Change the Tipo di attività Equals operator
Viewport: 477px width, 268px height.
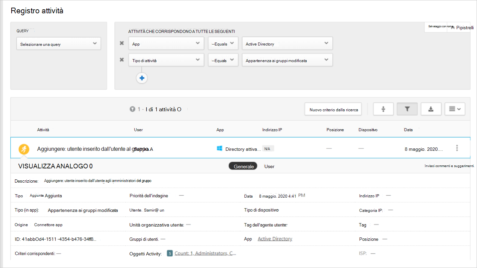coord(223,60)
